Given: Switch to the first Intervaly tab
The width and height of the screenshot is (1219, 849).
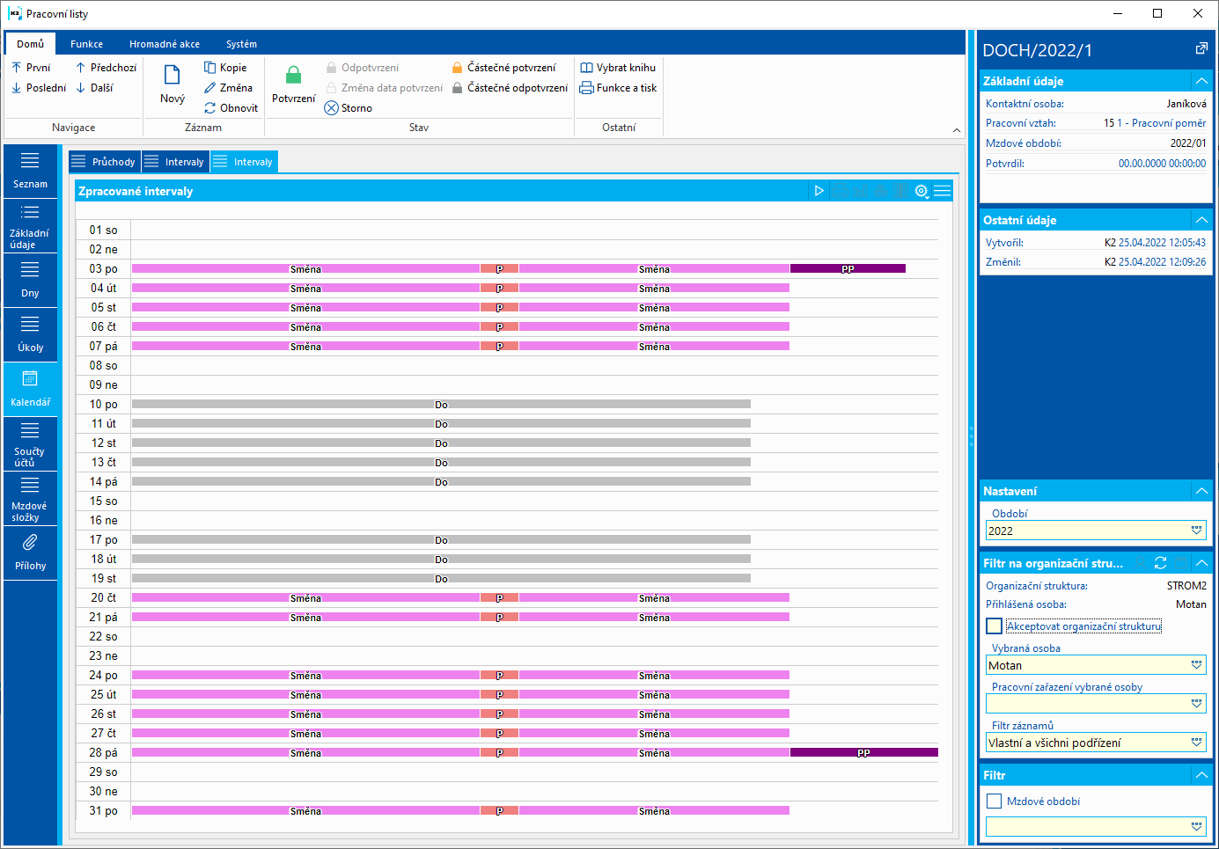Looking at the screenshot, I should coord(175,162).
